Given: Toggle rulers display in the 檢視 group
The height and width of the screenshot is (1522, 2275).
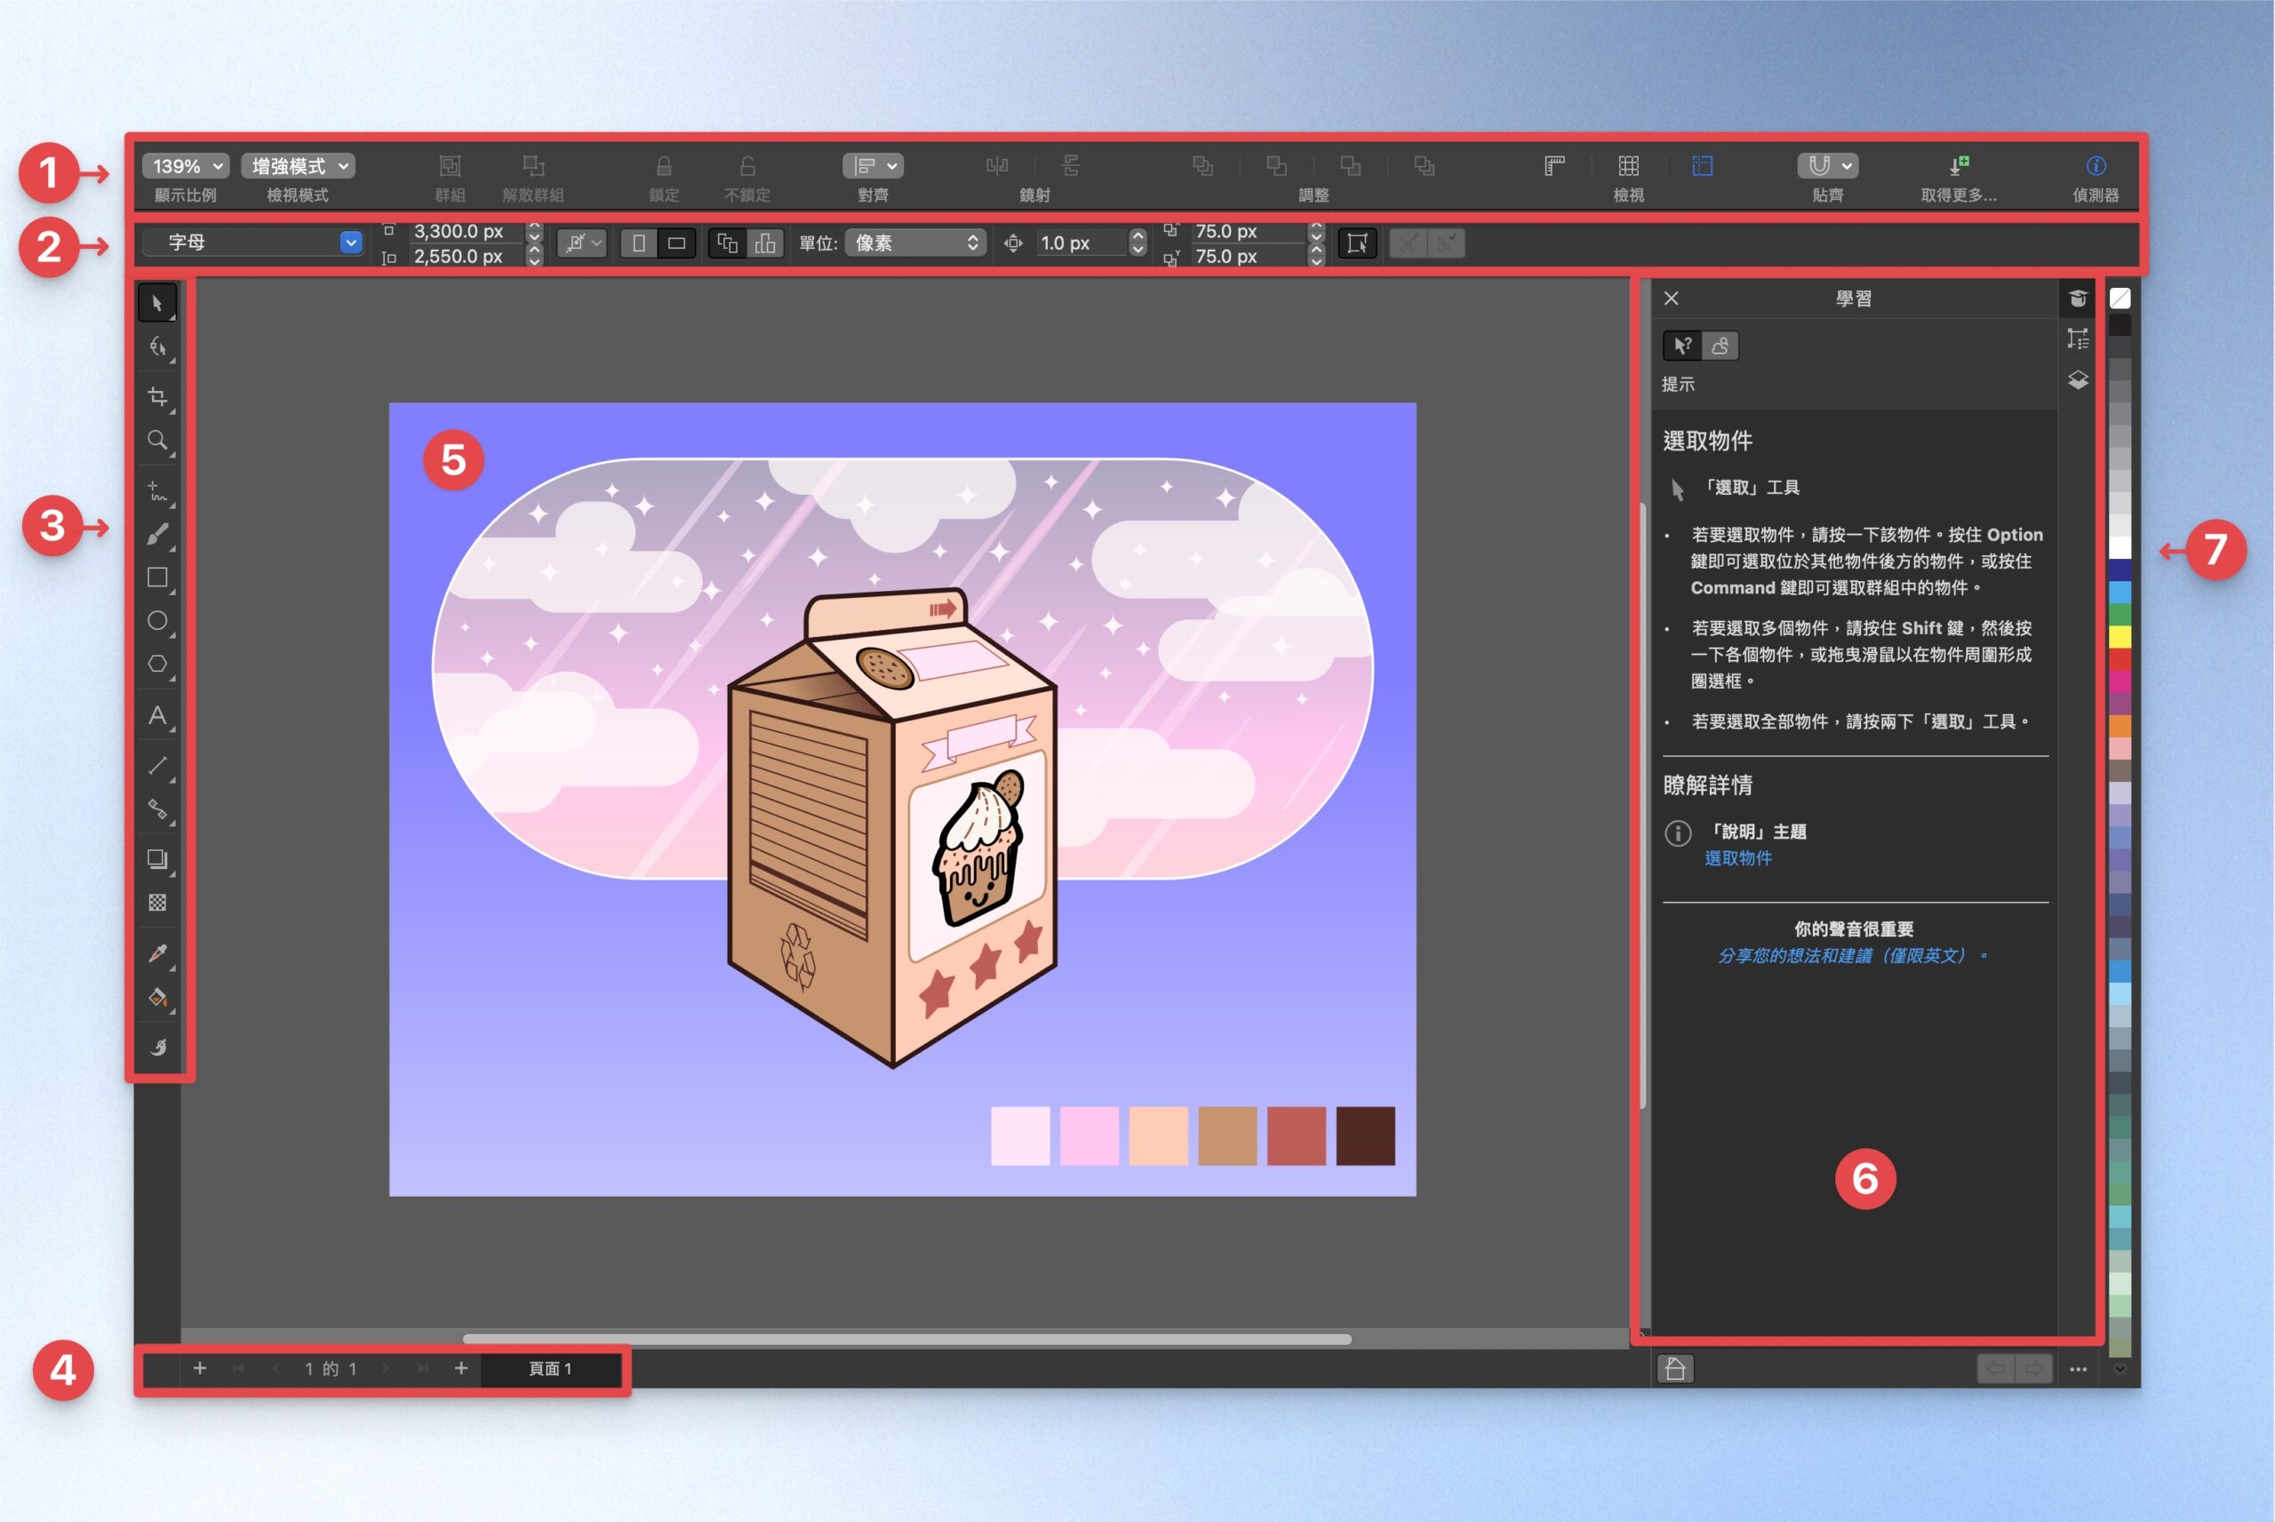Looking at the screenshot, I should coord(1555,166).
